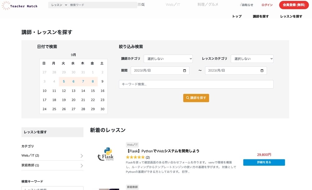Select September 5 on the calendar
The width and height of the screenshot is (312, 190).
(x=64, y=81)
